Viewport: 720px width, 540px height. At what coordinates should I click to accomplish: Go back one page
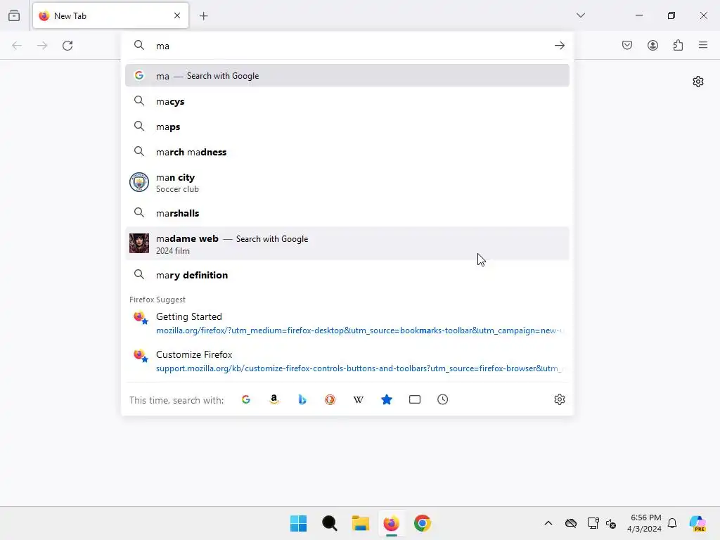[17, 46]
